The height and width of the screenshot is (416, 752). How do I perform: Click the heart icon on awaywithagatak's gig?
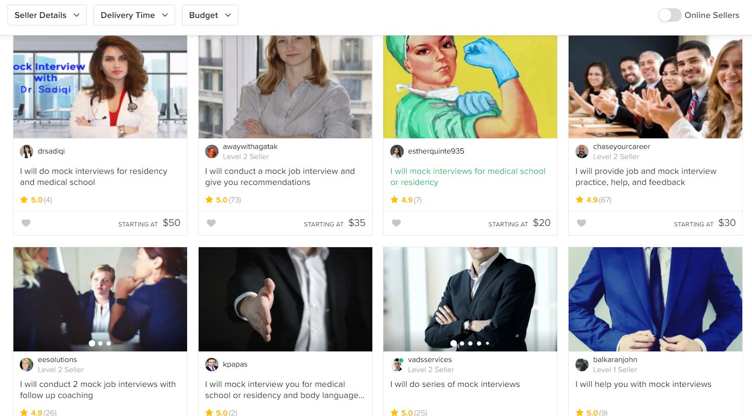(211, 223)
